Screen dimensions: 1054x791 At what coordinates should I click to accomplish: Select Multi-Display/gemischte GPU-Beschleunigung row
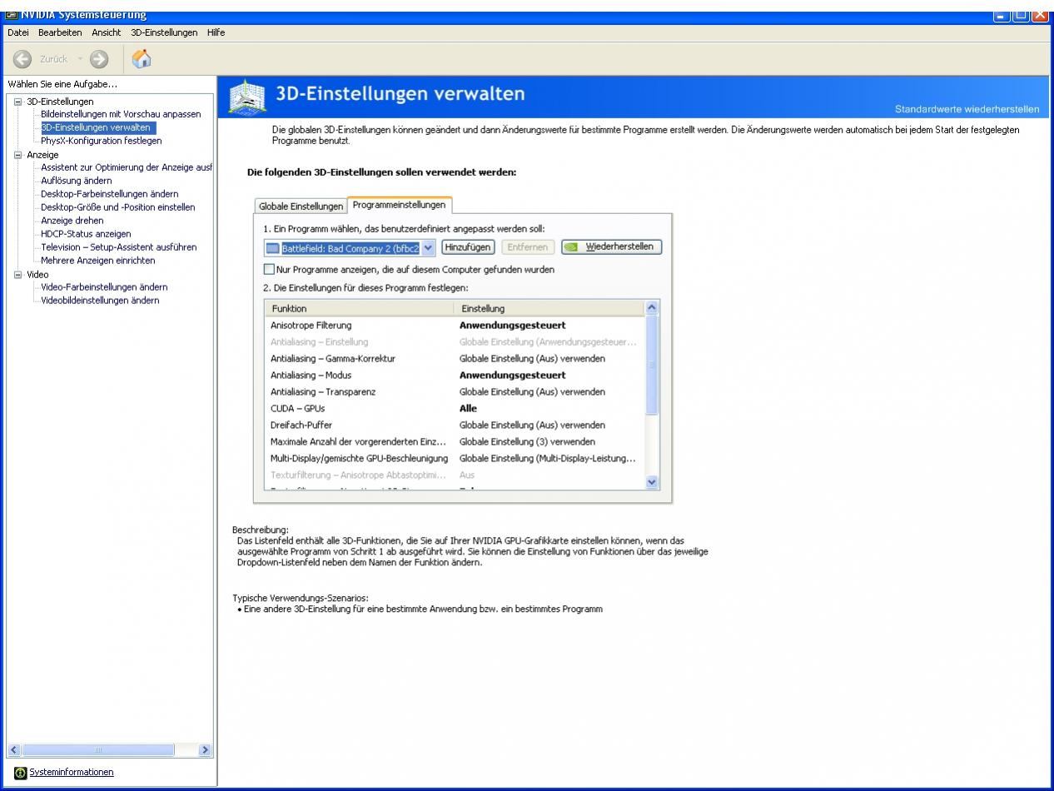click(x=455, y=459)
